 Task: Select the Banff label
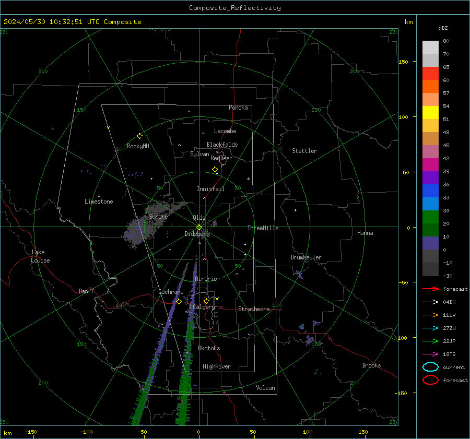point(86,291)
